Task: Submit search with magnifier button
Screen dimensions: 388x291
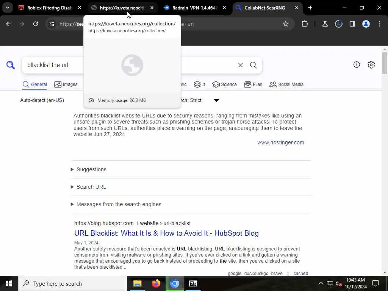Action: coord(253,65)
